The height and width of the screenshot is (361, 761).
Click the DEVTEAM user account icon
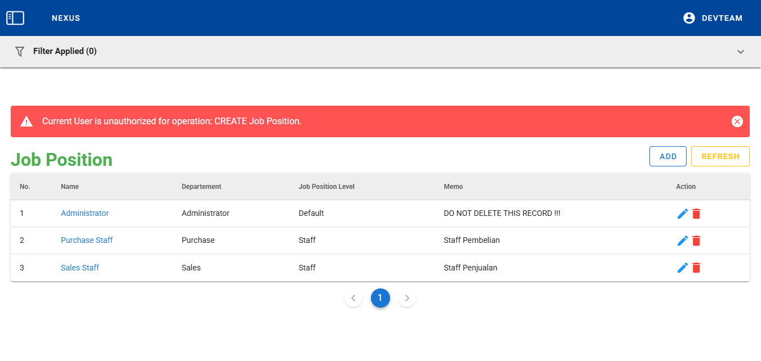(689, 18)
